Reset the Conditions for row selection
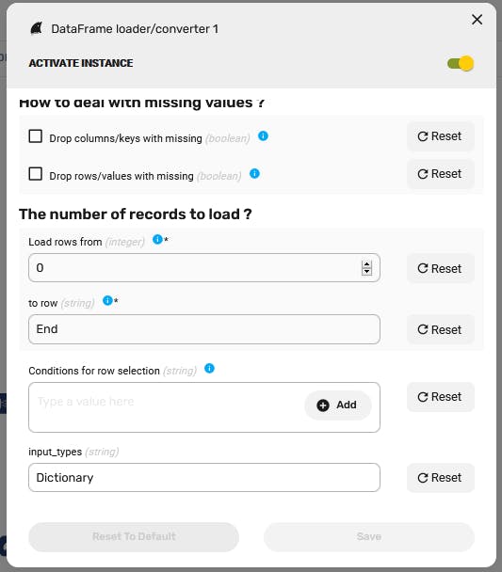This screenshot has width=502, height=572. click(440, 397)
